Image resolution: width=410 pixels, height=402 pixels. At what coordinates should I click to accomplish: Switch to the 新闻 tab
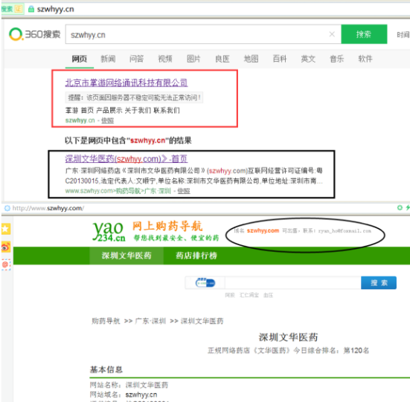click(x=108, y=59)
